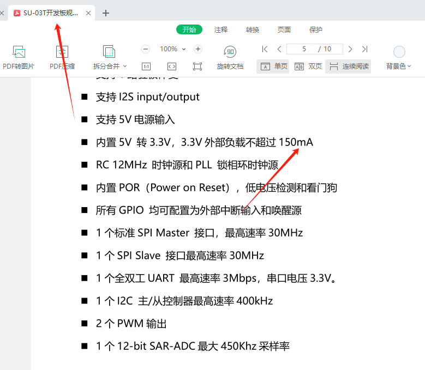Go to the next page

click(x=350, y=49)
